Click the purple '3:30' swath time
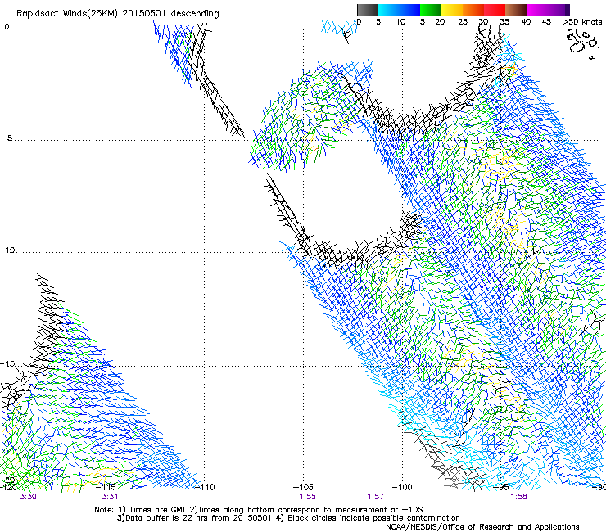Image resolution: width=606 pixels, height=532 pixels. click(x=28, y=497)
